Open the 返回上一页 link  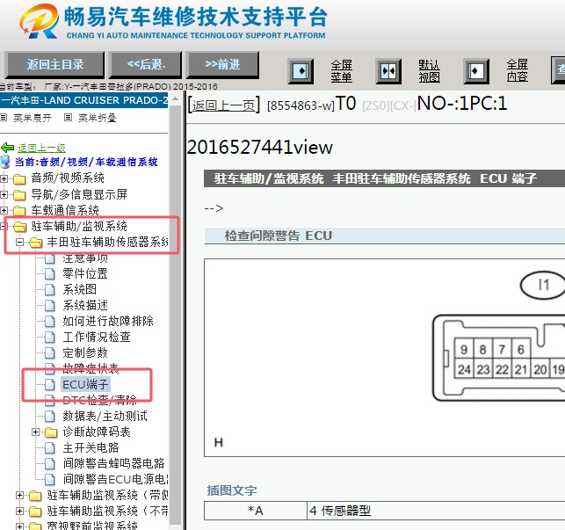tap(223, 105)
